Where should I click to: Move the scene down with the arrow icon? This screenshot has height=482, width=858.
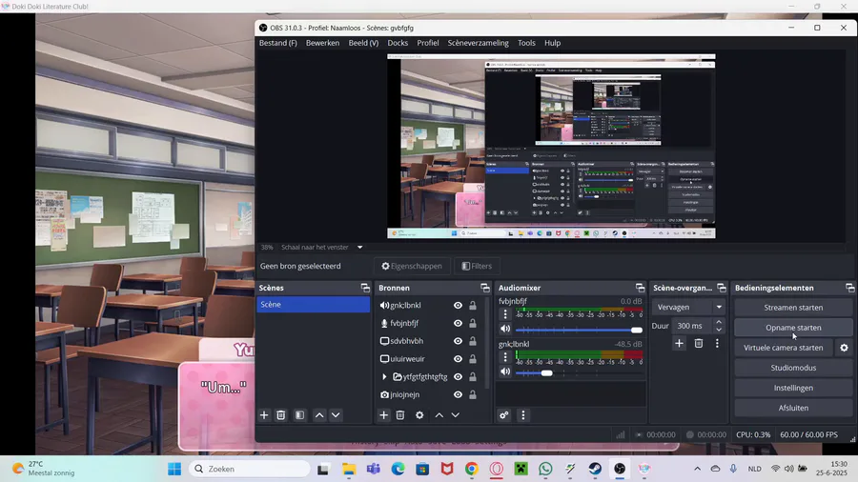(336, 415)
